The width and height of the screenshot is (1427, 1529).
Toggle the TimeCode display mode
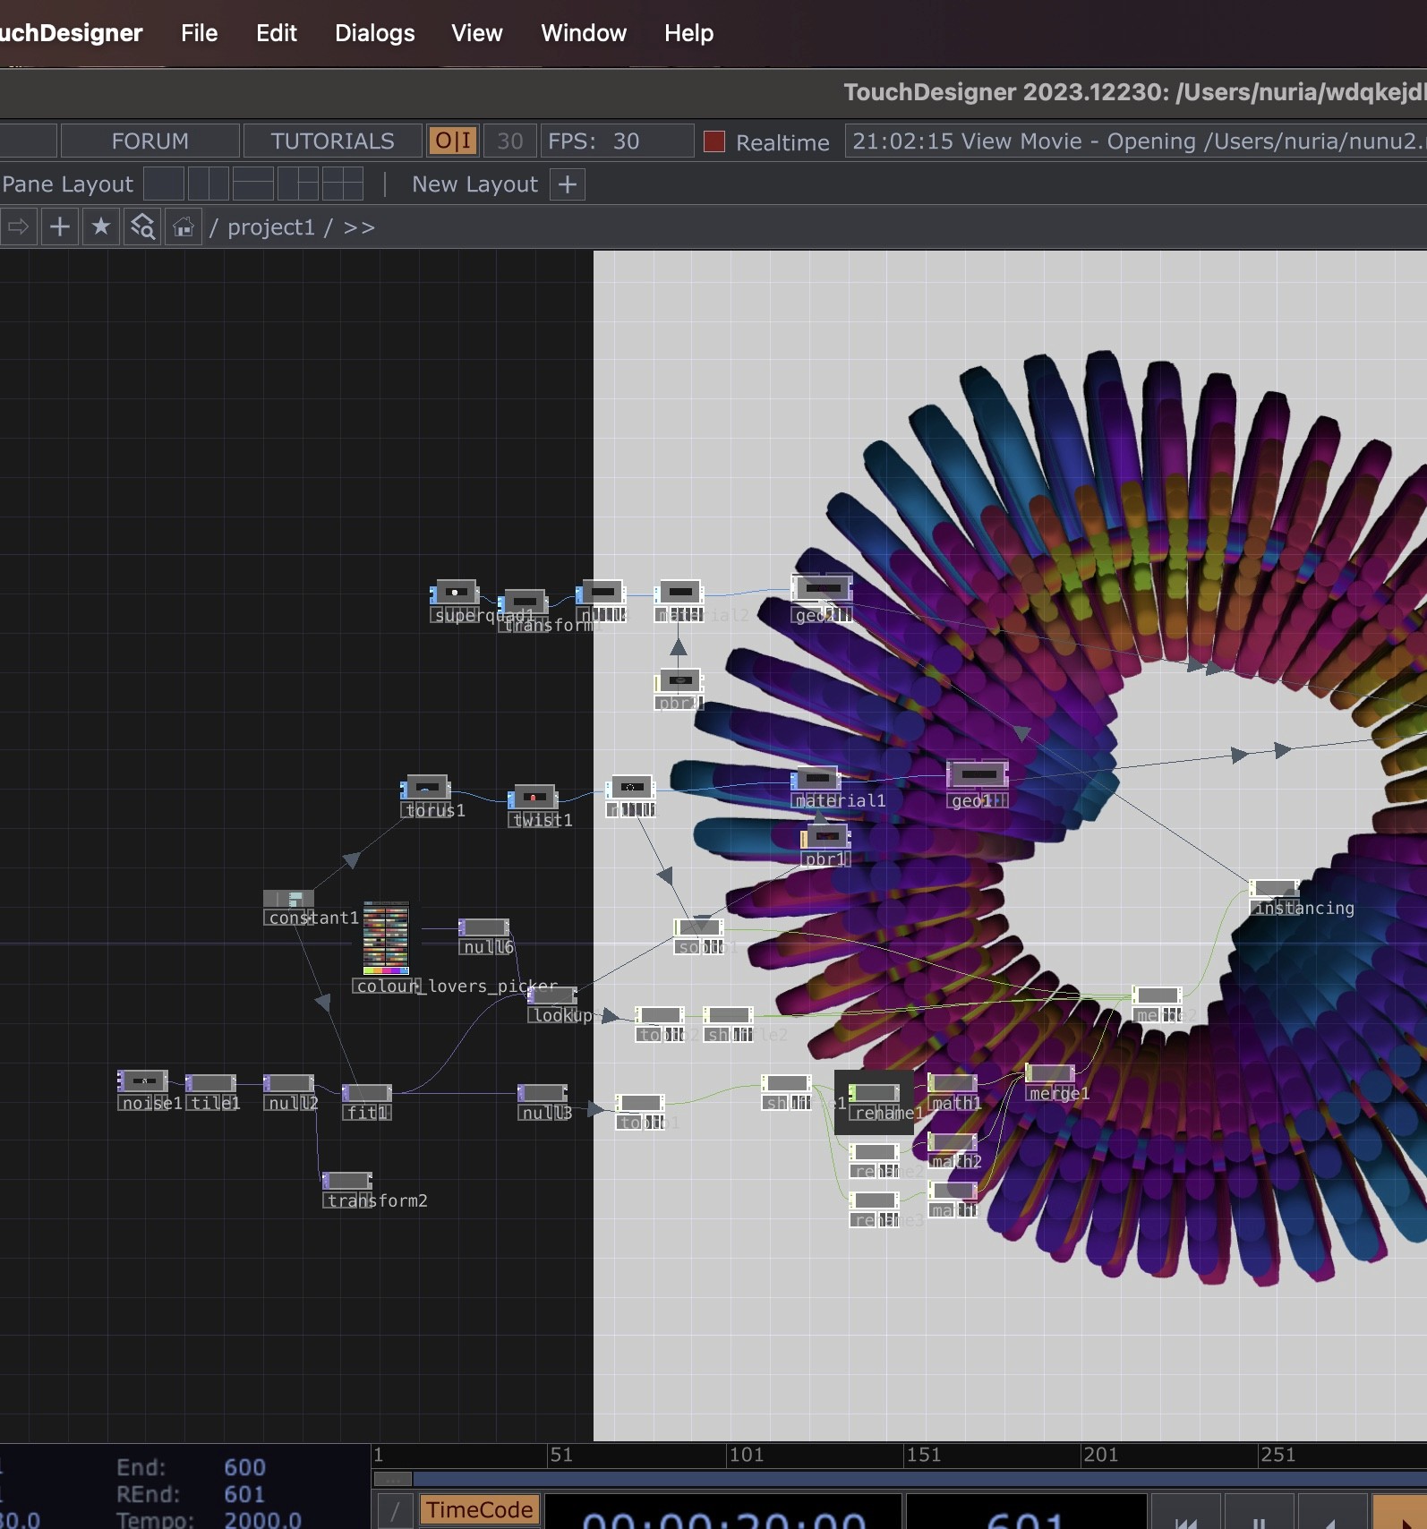[x=479, y=1510]
